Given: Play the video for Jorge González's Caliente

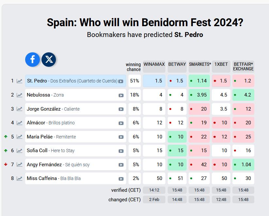Looking at the screenshot, I should [x=121, y=109].
